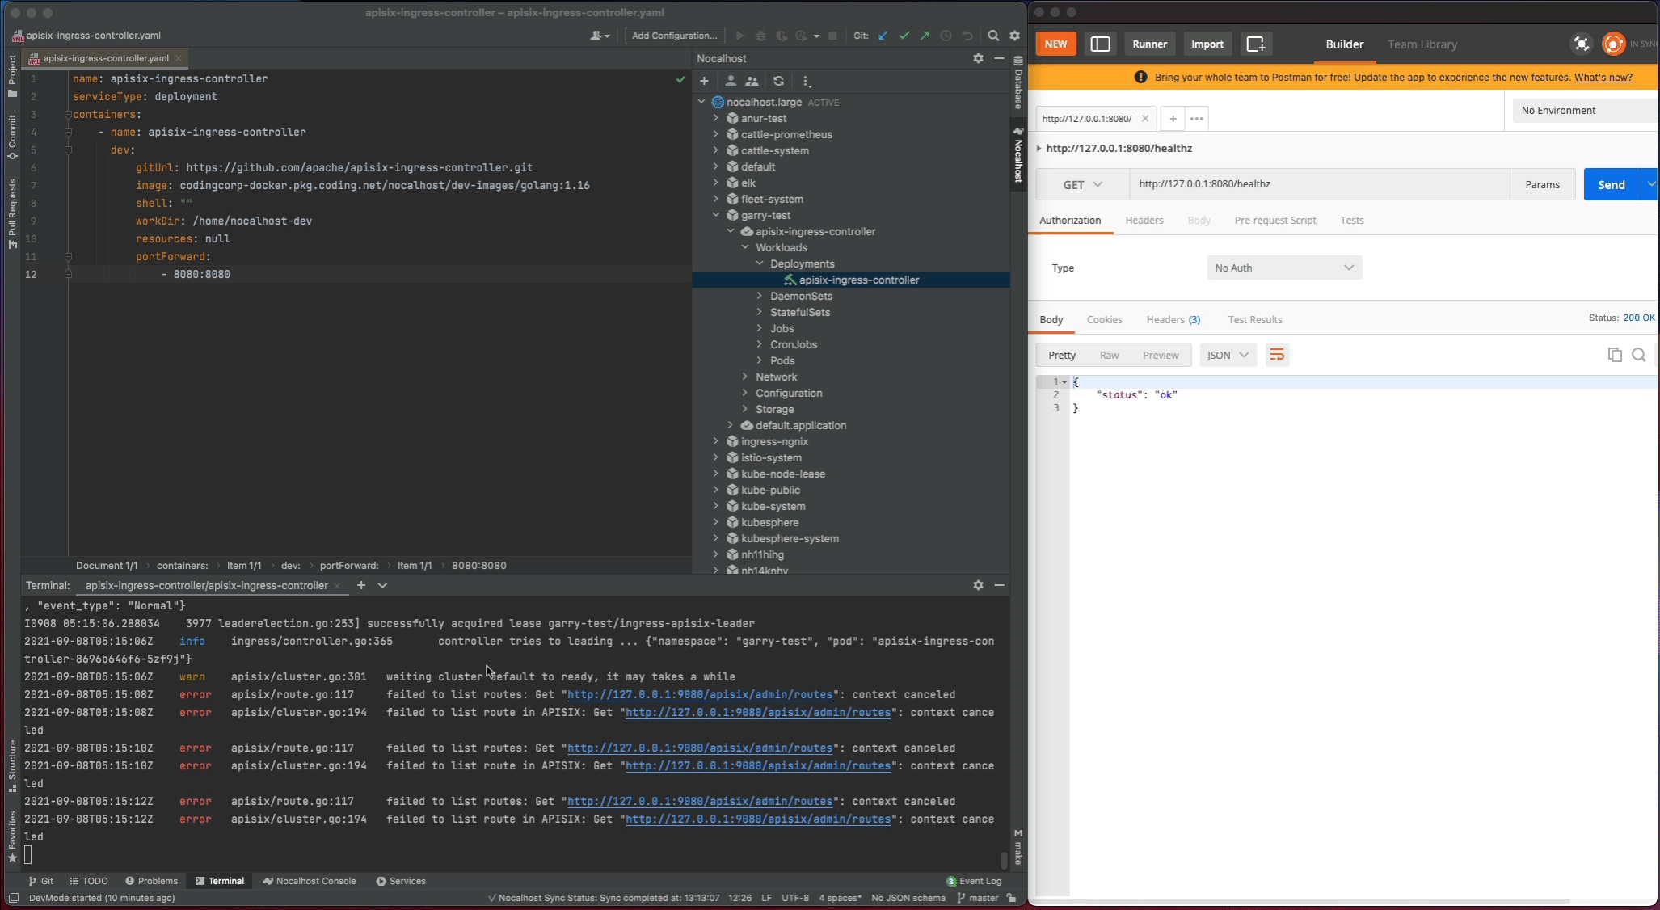This screenshot has height=910, width=1660.
Task: Click the Send button in Postman
Action: 1611,183
